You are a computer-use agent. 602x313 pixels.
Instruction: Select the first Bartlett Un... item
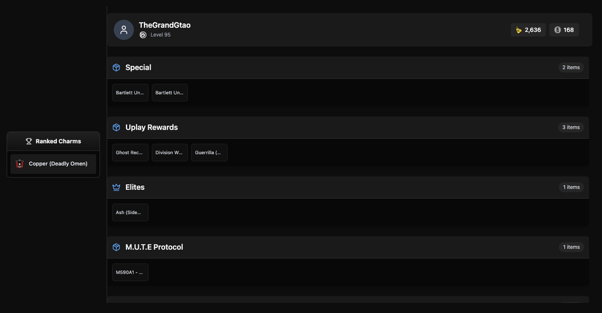tap(130, 93)
